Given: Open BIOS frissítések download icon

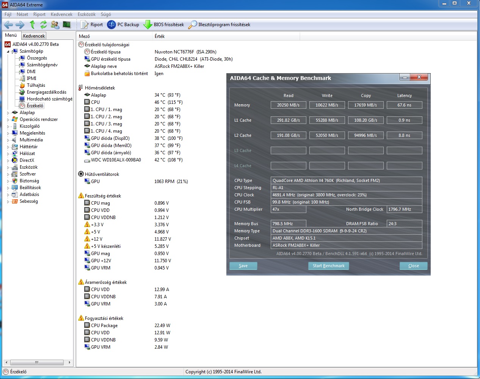Looking at the screenshot, I should 148,25.
